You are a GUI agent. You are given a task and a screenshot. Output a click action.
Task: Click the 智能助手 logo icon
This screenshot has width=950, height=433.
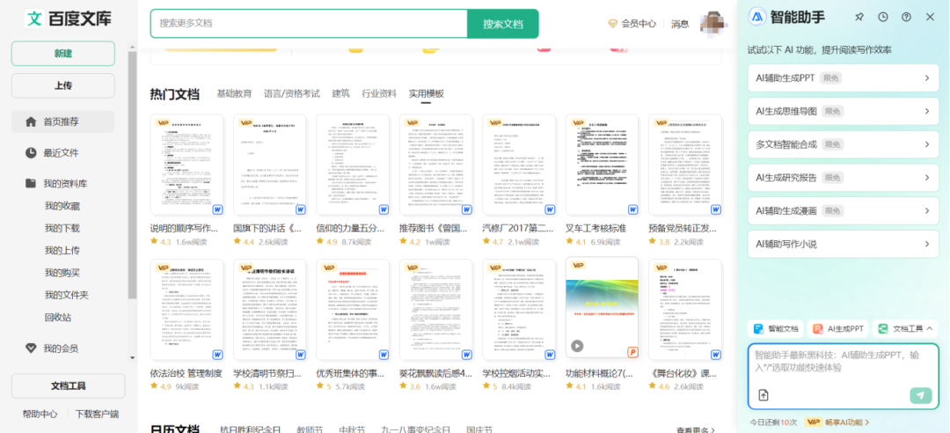tap(756, 17)
